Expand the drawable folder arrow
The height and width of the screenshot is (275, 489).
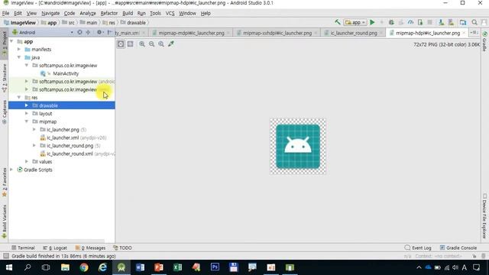click(27, 105)
